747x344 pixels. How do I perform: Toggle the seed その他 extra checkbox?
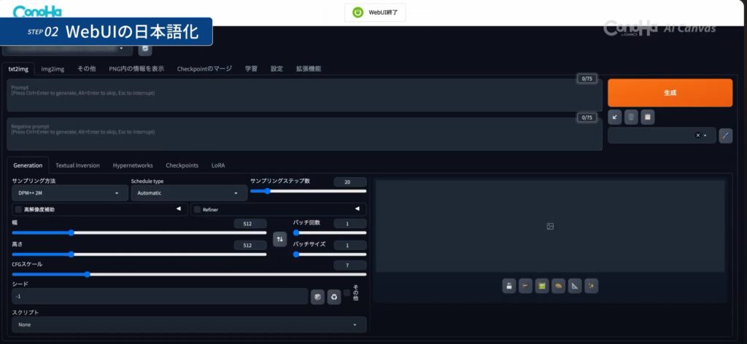347,292
